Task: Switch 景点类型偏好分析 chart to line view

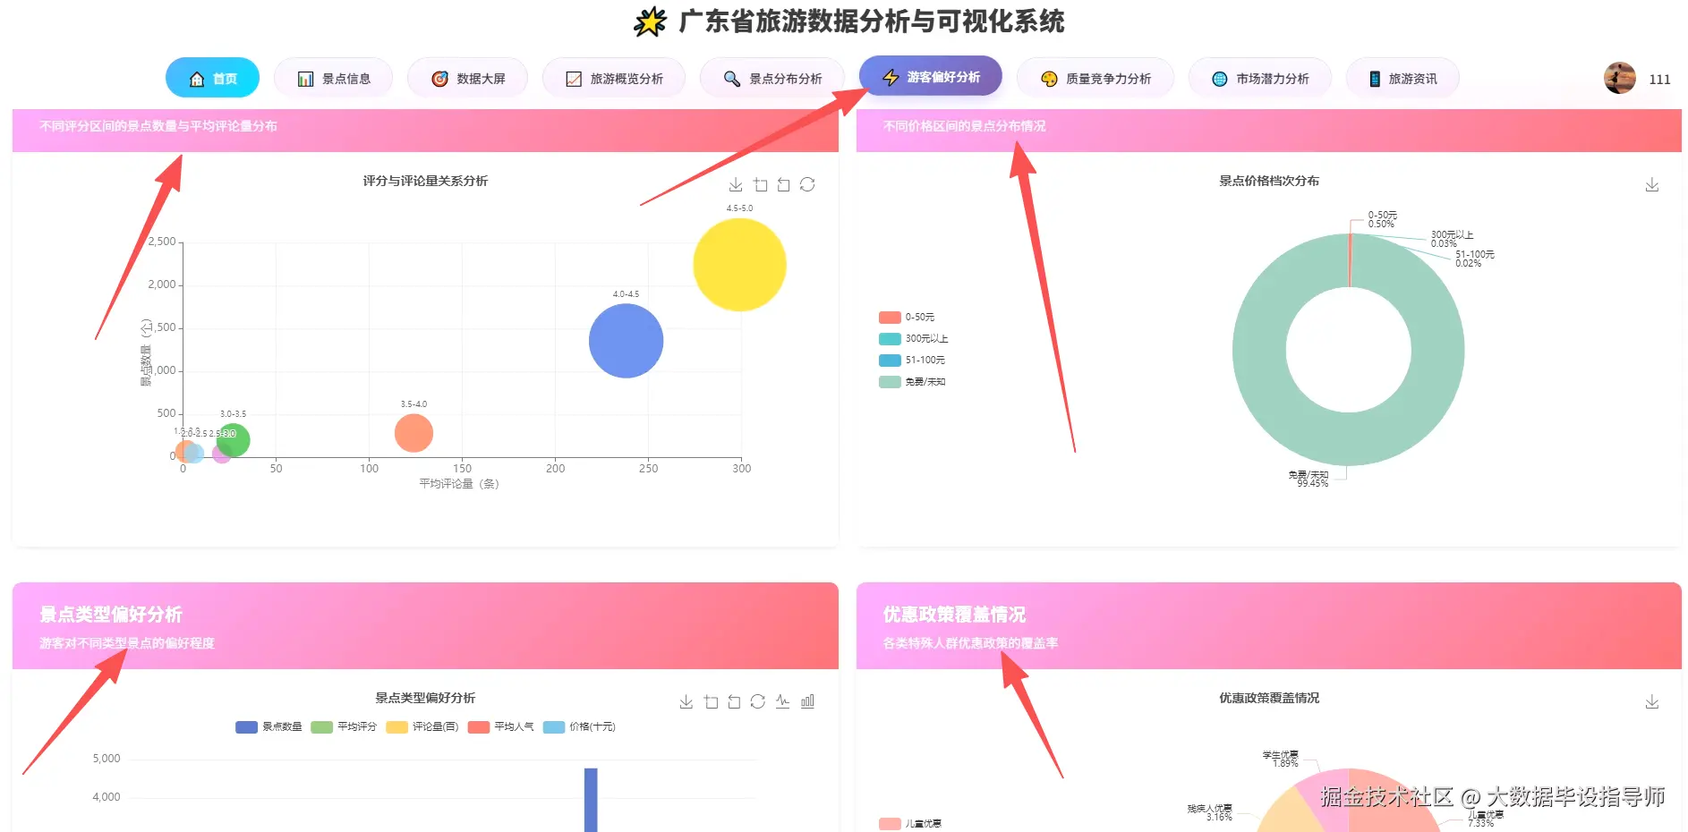Action: 781,701
